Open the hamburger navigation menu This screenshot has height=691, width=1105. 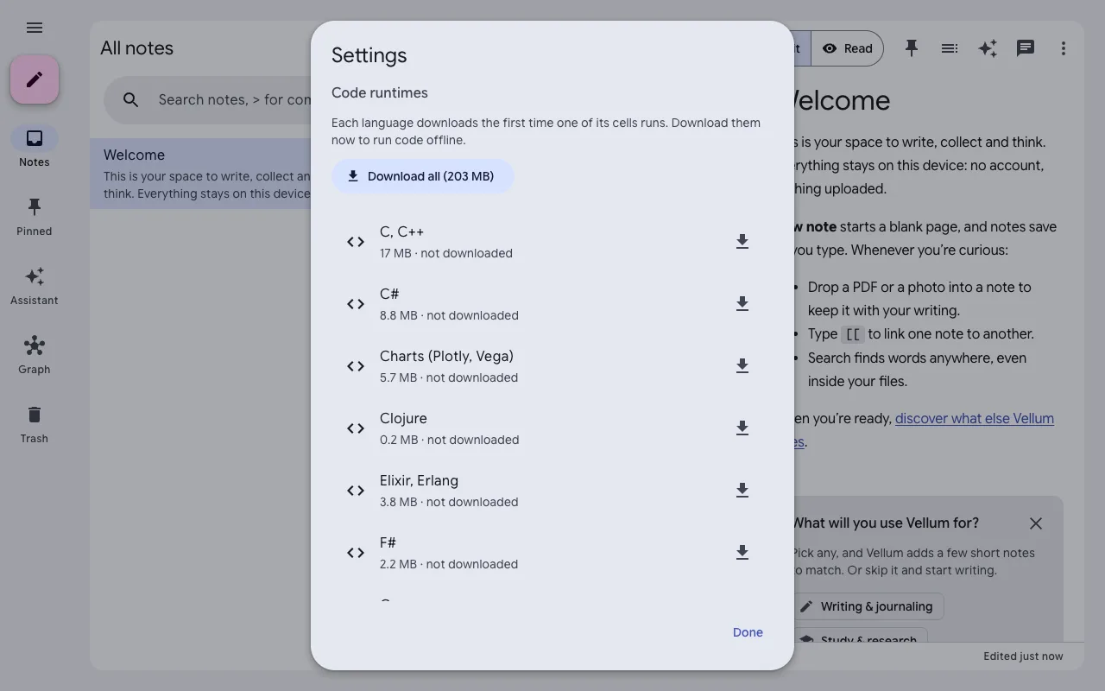click(35, 28)
